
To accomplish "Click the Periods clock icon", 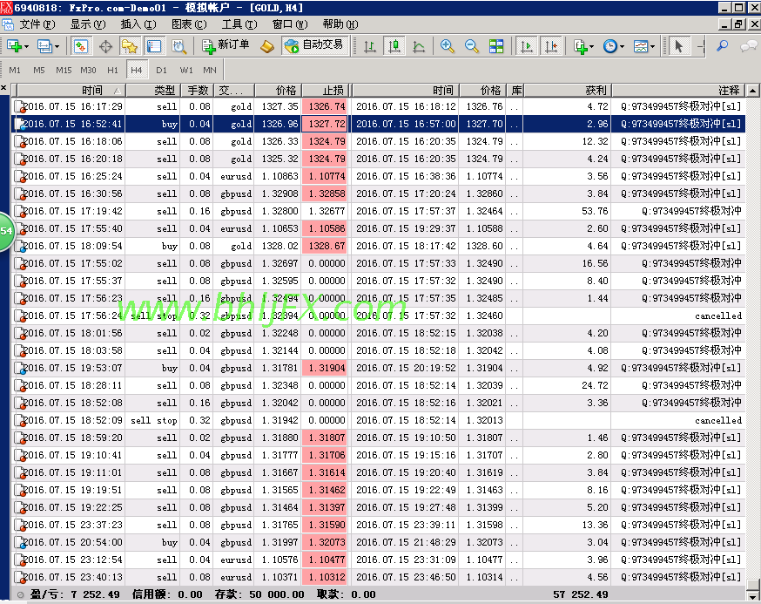I will point(610,46).
